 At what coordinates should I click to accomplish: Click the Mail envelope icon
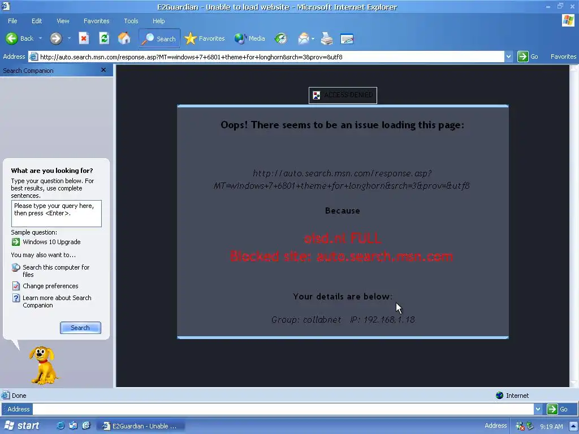303,38
